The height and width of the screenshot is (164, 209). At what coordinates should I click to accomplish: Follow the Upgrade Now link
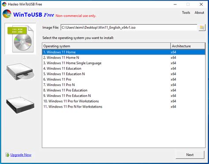[21, 155]
